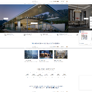Viewport: 92px width, 92px height.
Task: Click the right white carousel arrow box on banner
Action: pos(86,19)
